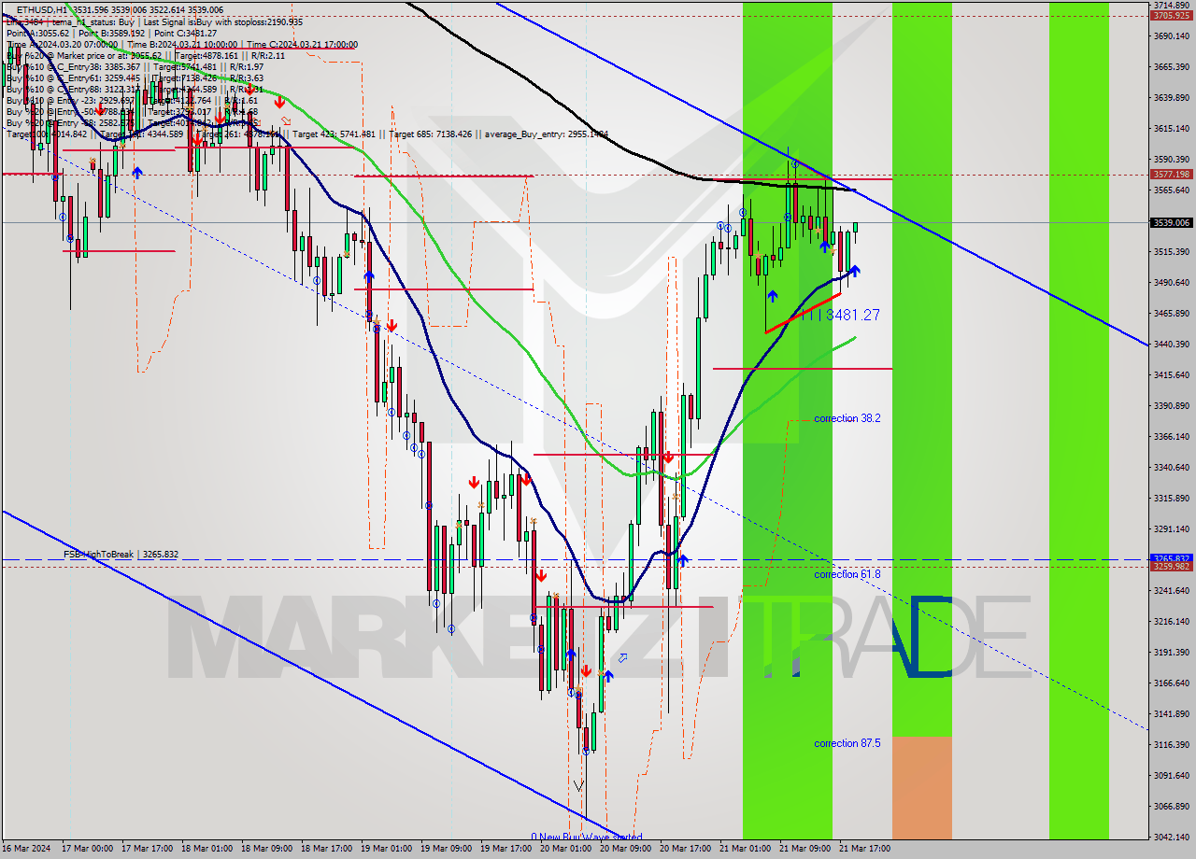The image size is (1196, 859).
Task: Click the 3166.640 price axis value
Action: 1171,683
